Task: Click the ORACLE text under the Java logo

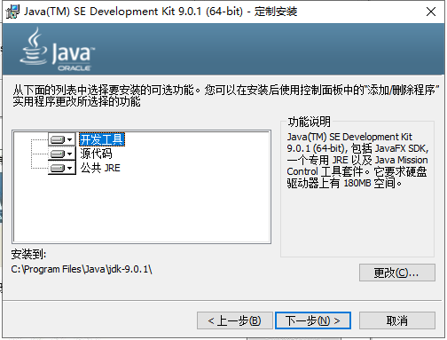Action: click(74, 68)
